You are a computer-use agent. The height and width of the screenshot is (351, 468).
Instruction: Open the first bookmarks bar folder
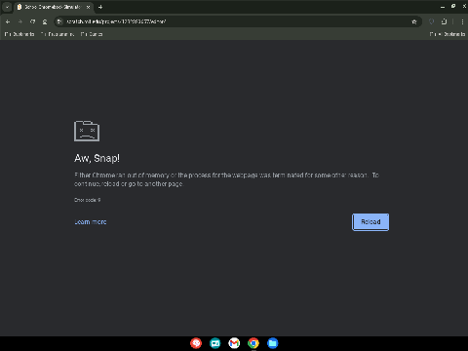19,34
